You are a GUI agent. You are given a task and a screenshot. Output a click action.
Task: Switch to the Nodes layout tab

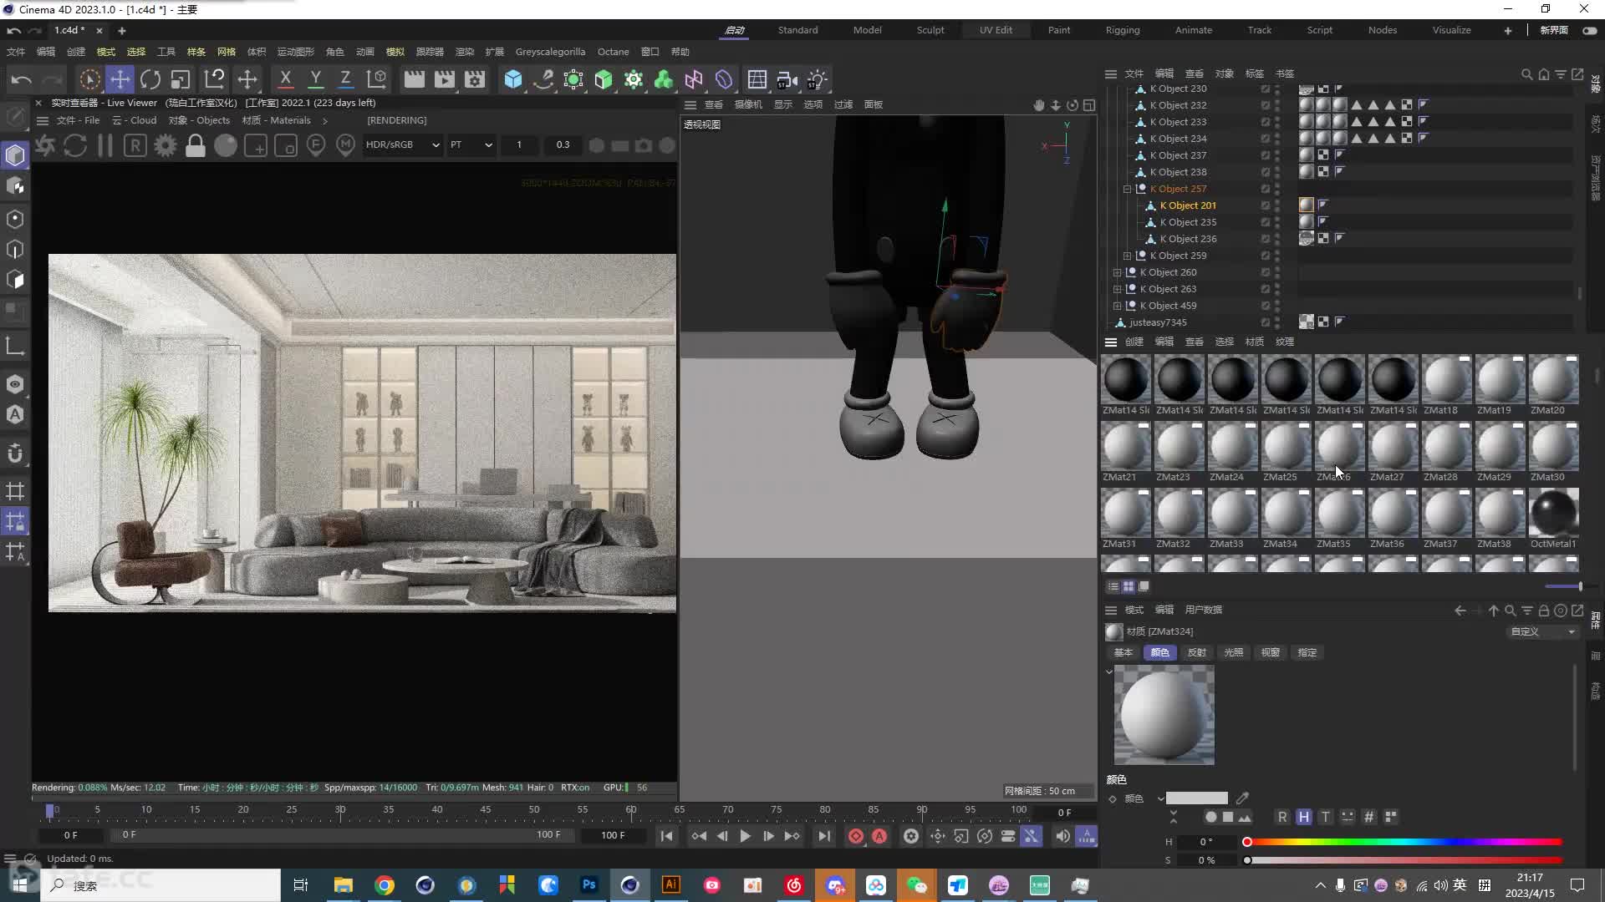1382,30
